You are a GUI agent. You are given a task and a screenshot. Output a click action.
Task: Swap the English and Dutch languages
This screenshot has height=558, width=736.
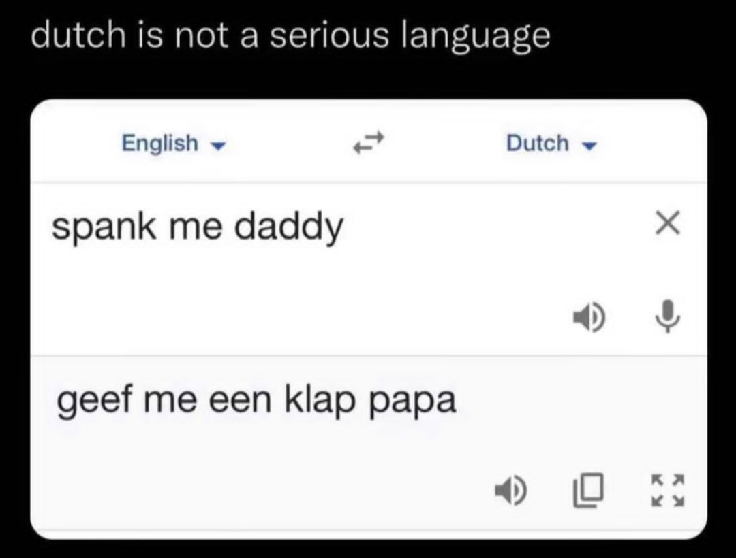(369, 143)
